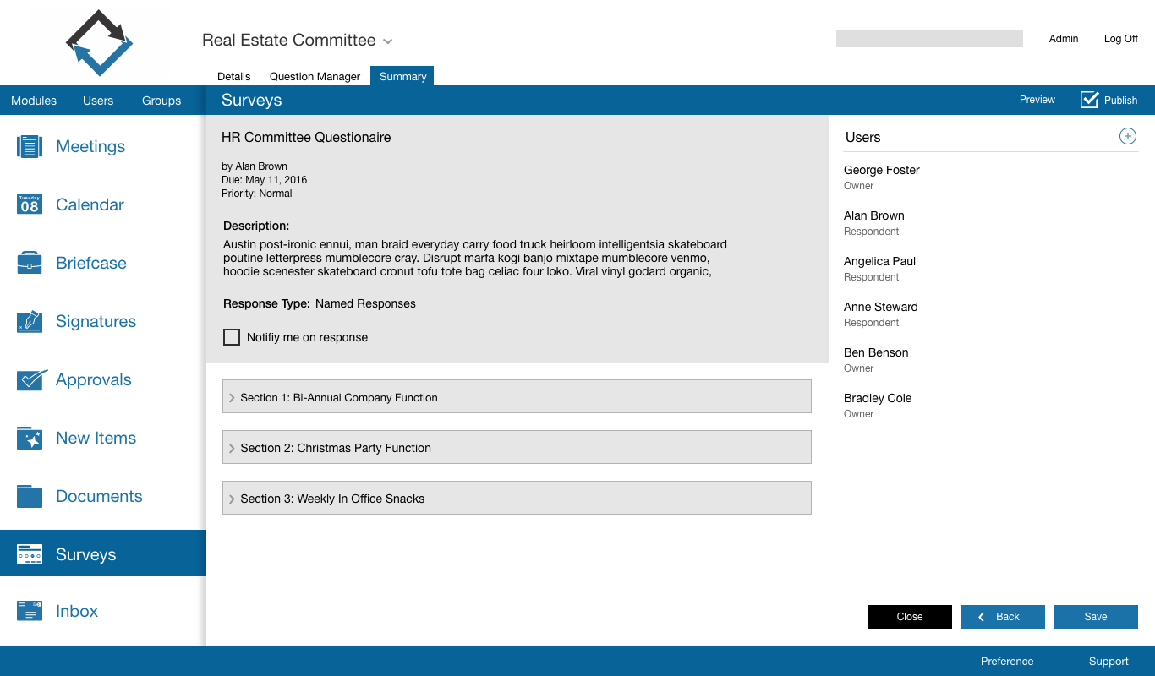1155x676 pixels.
Task: Go to Documents module label
Action: 99,496
